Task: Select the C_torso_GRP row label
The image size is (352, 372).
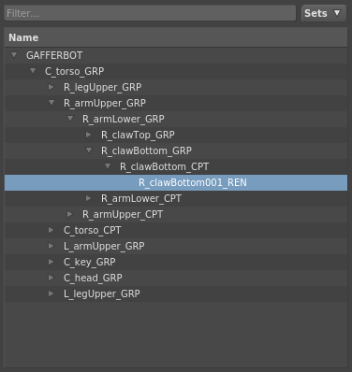Action: tap(75, 71)
